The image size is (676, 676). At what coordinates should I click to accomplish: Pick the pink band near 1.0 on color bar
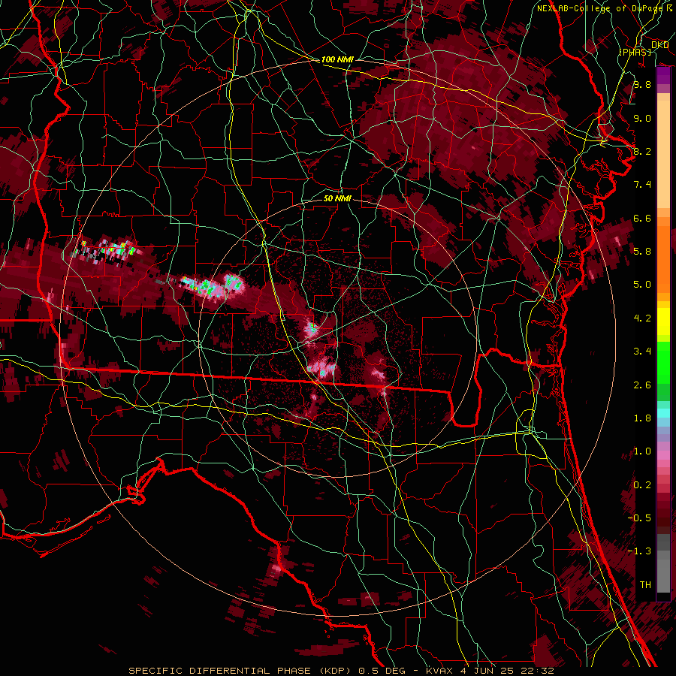pyautogui.click(x=663, y=455)
